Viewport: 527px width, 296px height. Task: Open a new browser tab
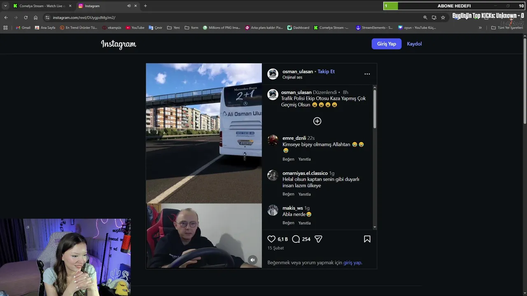coord(145,6)
